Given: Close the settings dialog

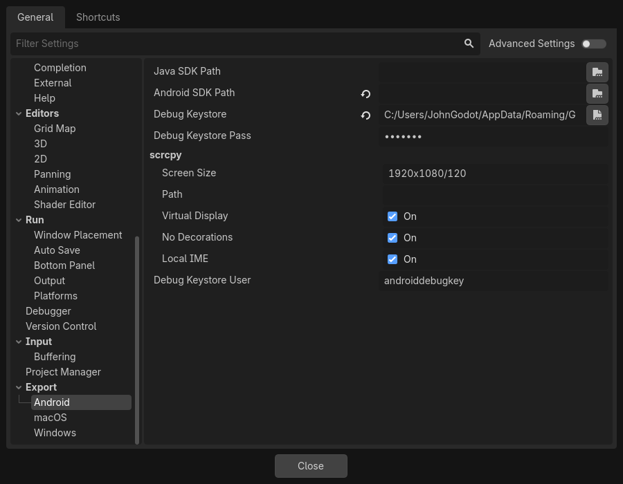Looking at the screenshot, I should [x=311, y=466].
